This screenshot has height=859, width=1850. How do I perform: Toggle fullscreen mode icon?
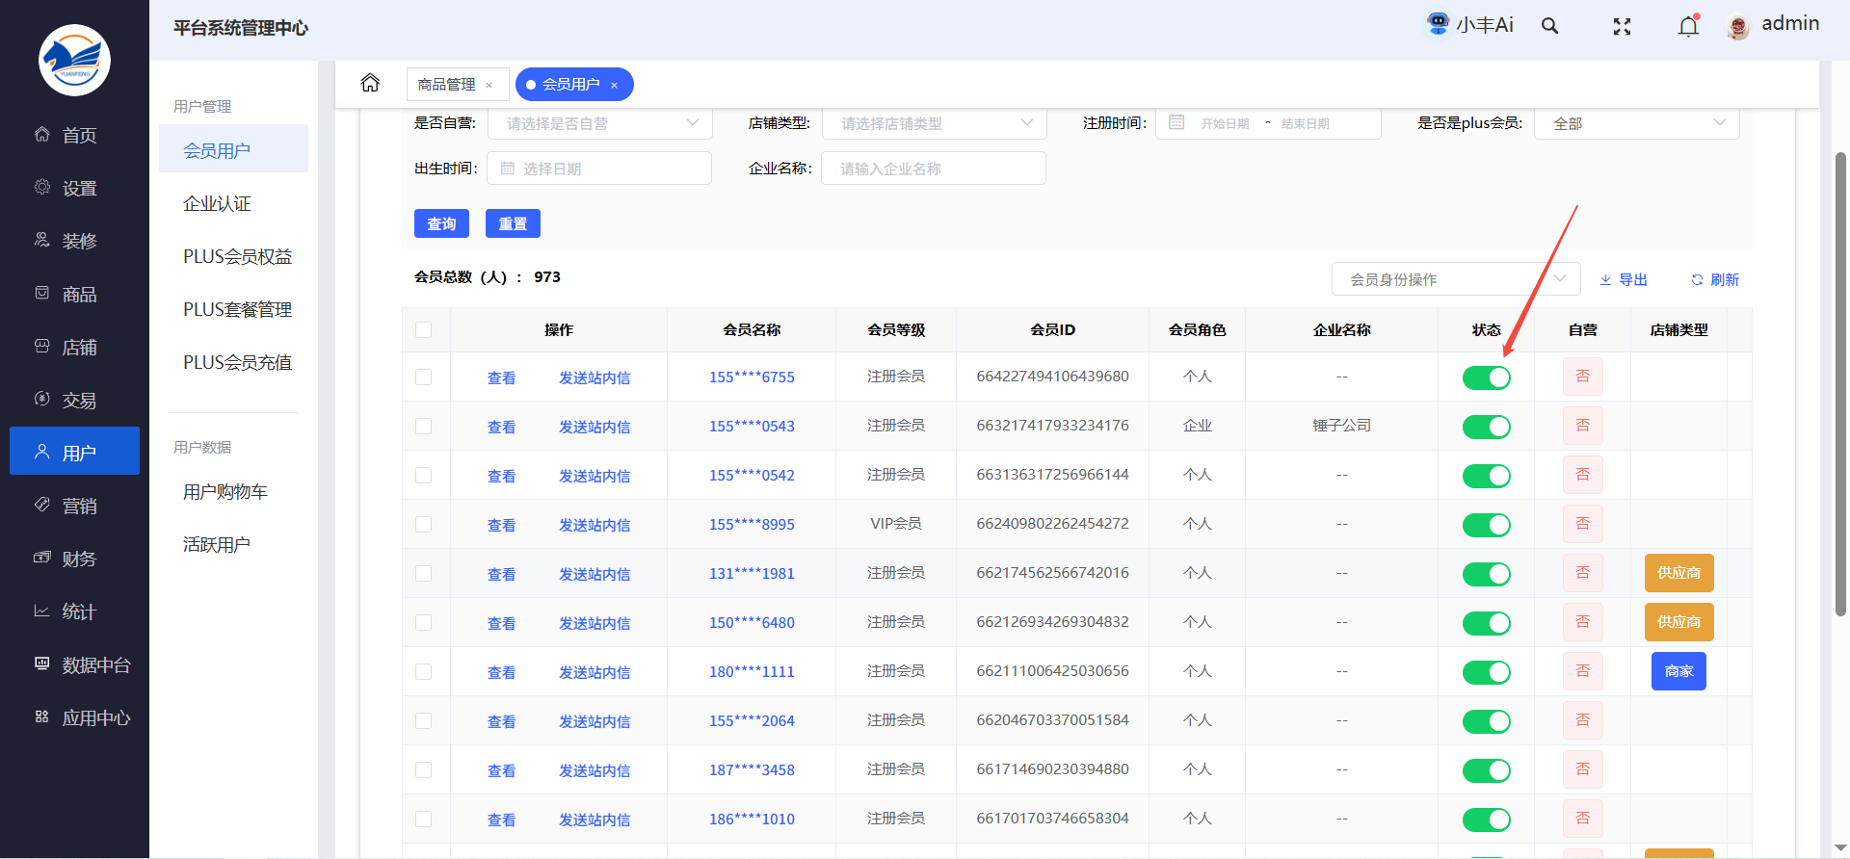[x=1622, y=27]
